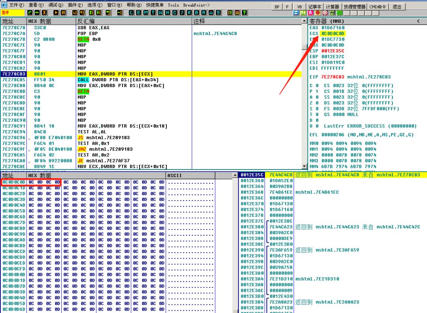The height and width of the screenshot is (313, 427).
Task: Click the 计算器 calculator button
Action: [x=333, y=7]
